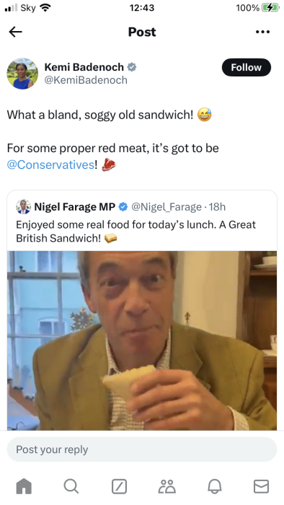Go to the Home tab
The height and width of the screenshot is (505, 284).
click(x=24, y=486)
